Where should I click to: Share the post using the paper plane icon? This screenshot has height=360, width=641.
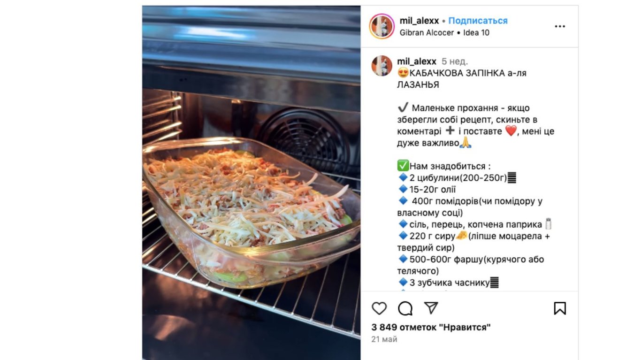point(431,308)
